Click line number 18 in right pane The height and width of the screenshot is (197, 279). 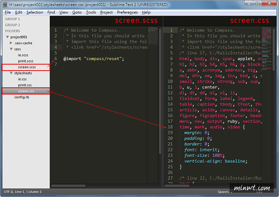click(170, 127)
